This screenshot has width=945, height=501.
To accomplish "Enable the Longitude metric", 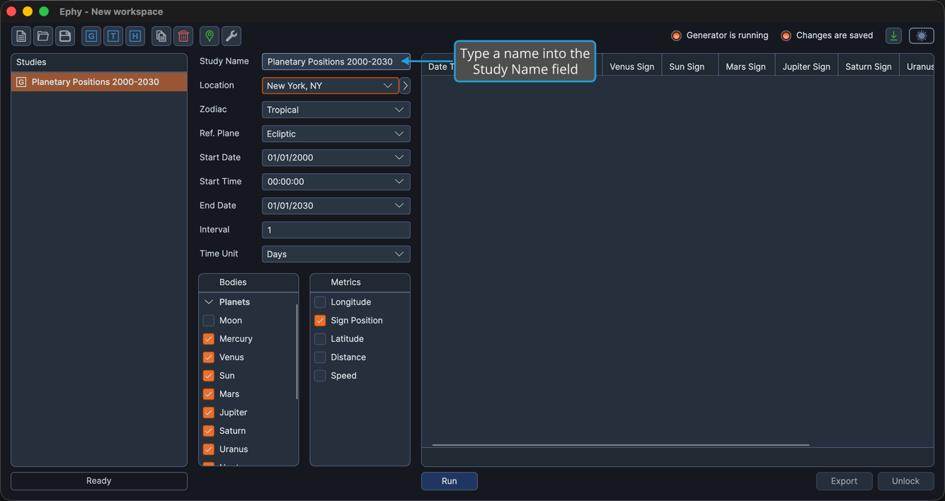I will (320, 302).
